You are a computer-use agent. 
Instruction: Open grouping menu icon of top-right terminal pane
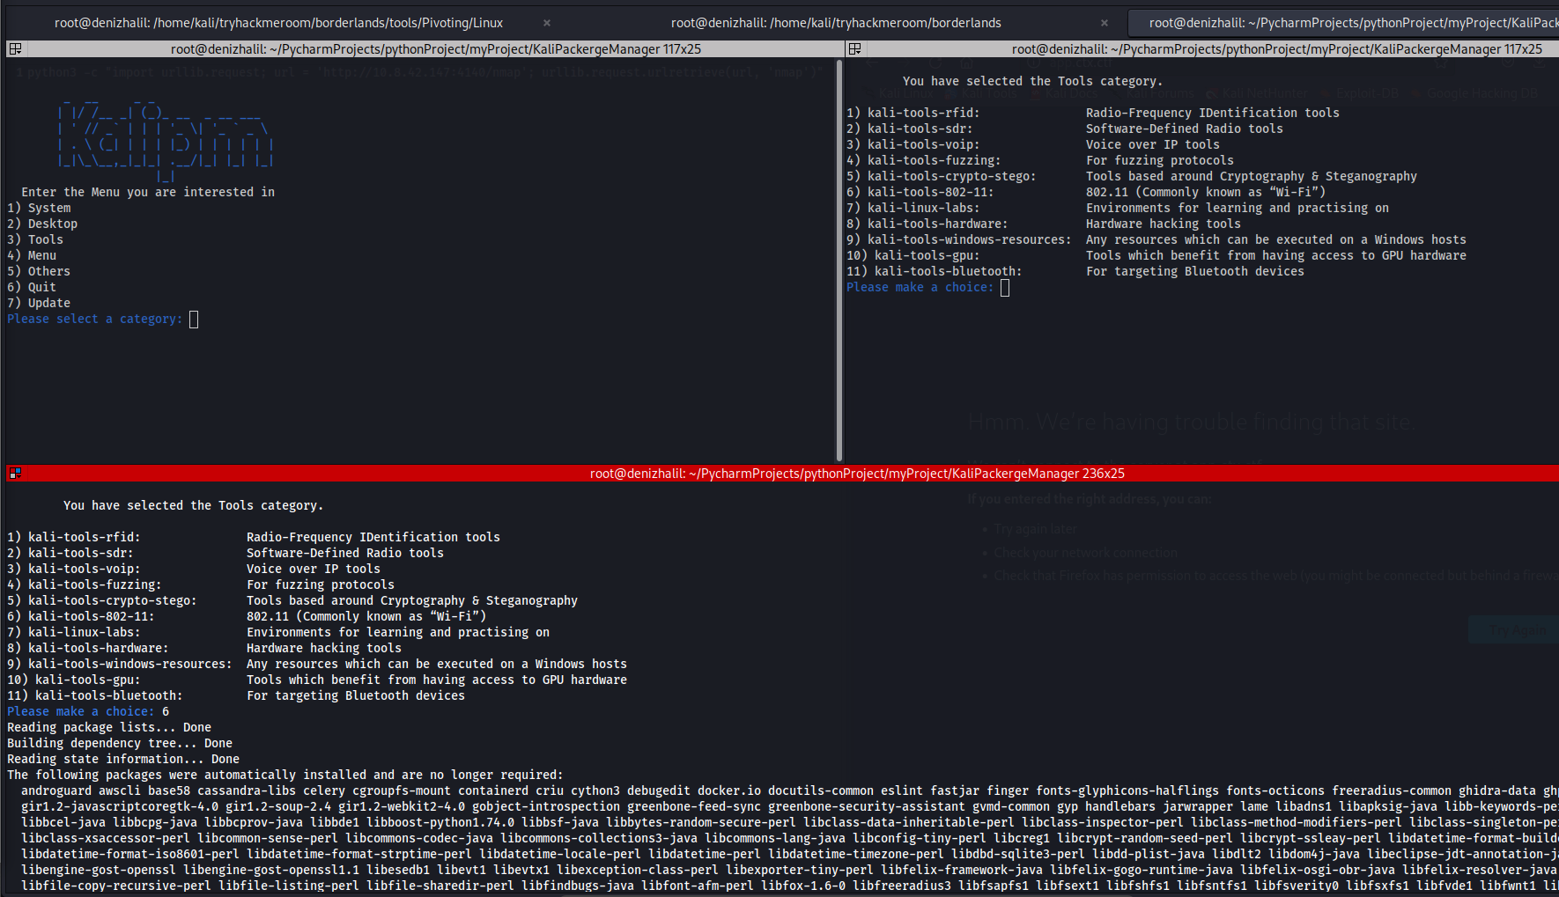tap(854, 49)
